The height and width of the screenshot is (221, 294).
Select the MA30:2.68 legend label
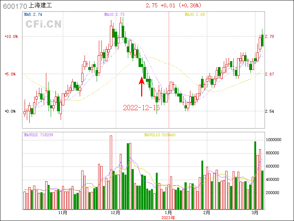coord(194,15)
